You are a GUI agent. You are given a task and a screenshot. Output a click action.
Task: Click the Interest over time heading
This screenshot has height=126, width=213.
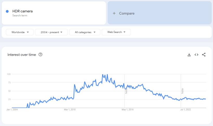click(22, 55)
